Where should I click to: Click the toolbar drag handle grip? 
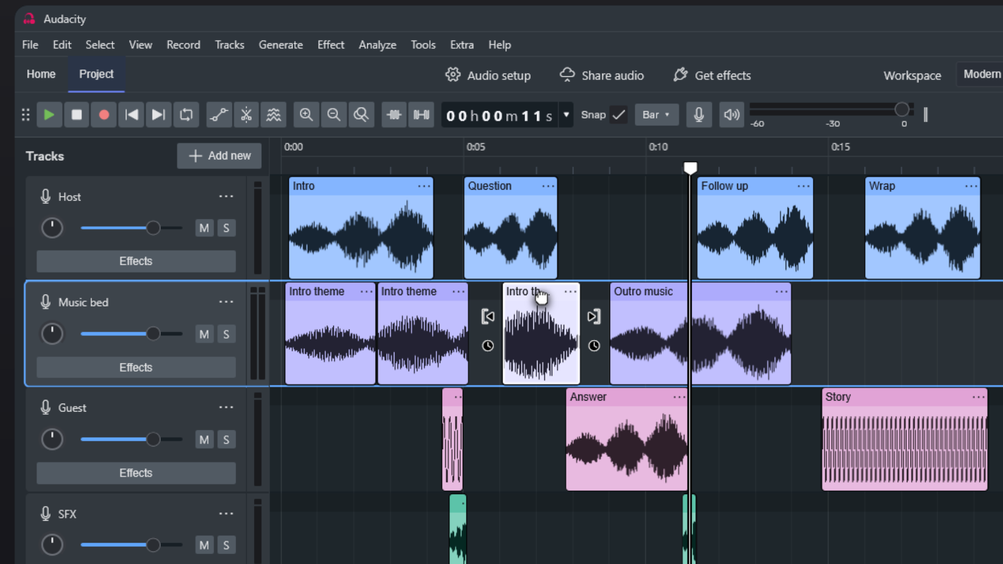pos(26,115)
